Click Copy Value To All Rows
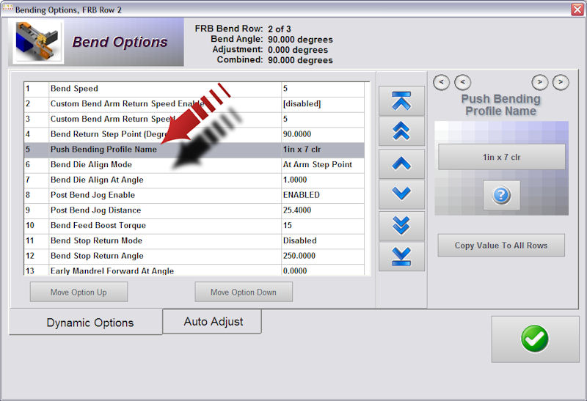587x401 pixels. coord(501,245)
